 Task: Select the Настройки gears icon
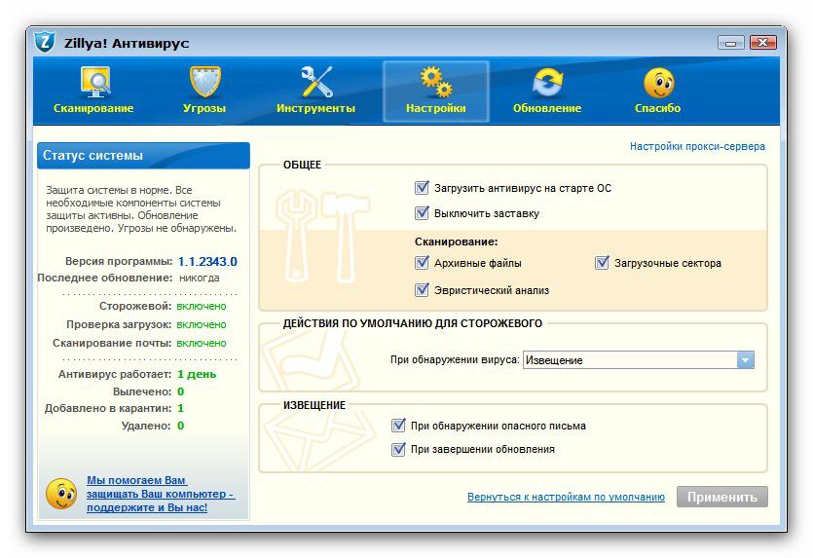click(x=435, y=82)
